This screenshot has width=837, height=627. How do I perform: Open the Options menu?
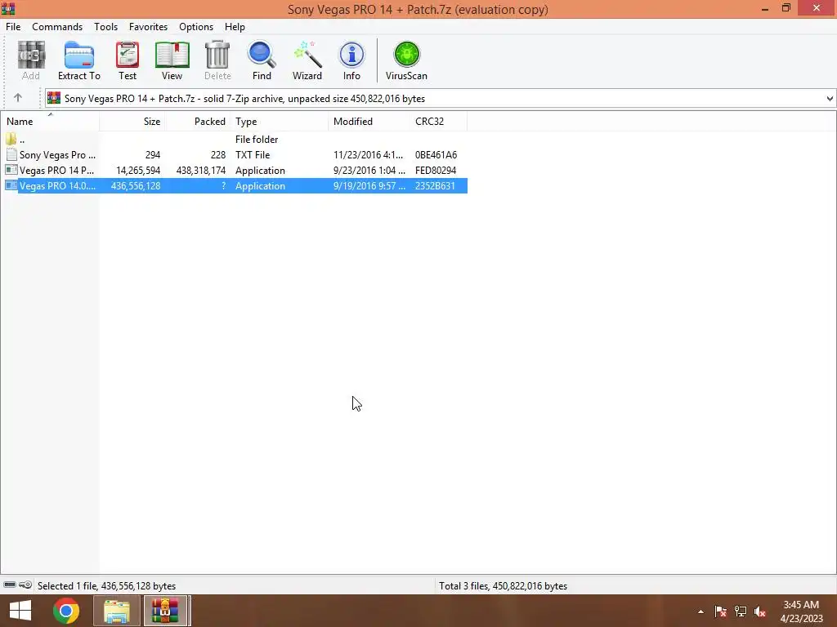click(196, 27)
